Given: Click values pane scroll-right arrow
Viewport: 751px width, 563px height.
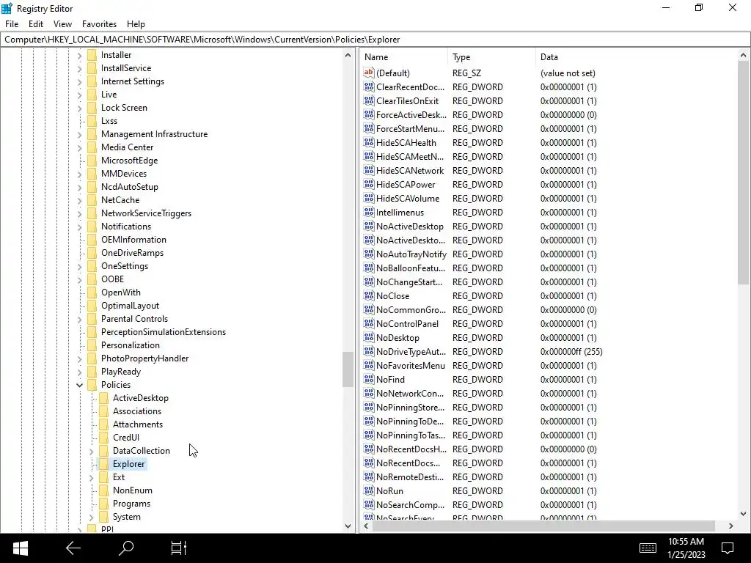Looking at the screenshot, I should 731,526.
